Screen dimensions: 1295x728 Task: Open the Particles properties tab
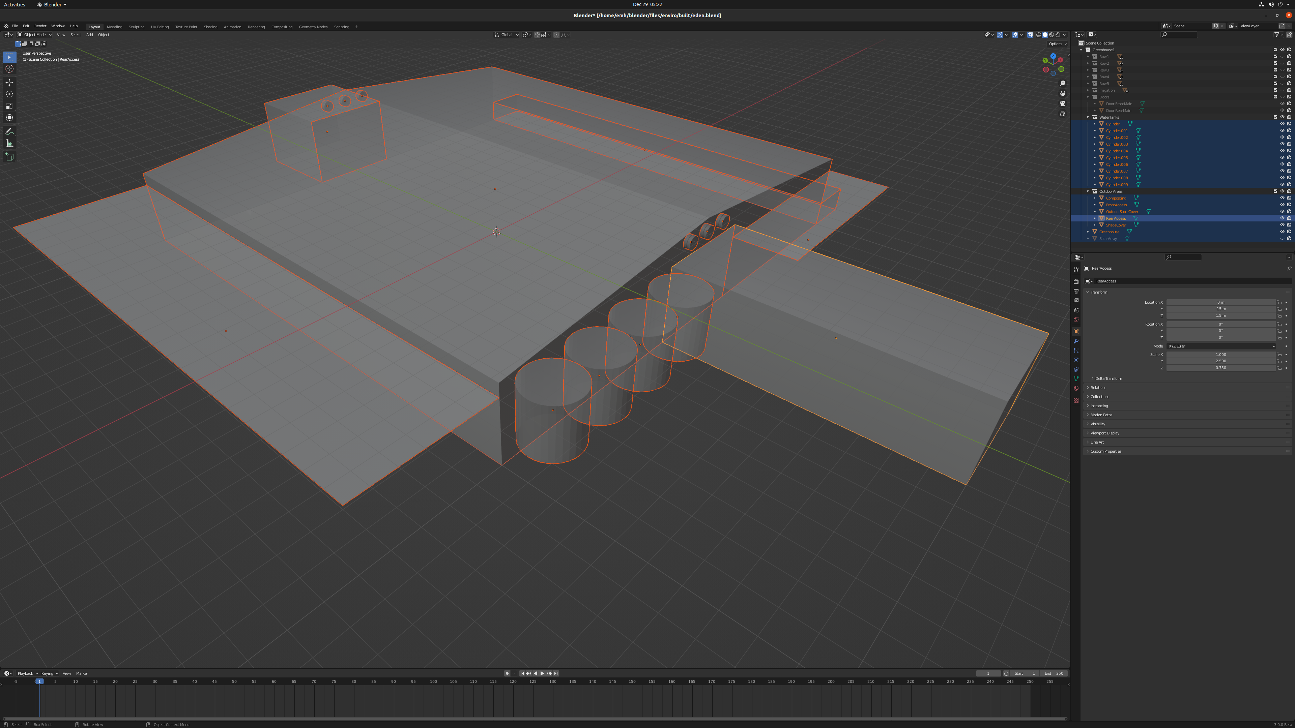pyautogui.click(x=1076, y=351)
